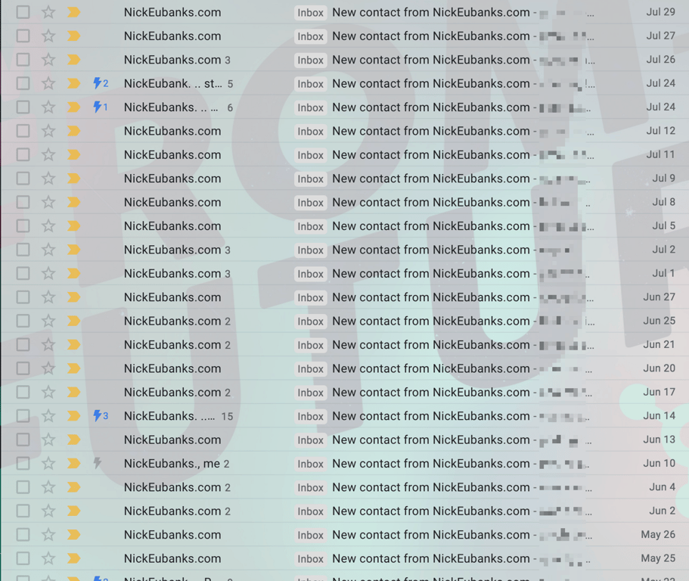This screenshot has width=689, height=581.
Task: Tick the checkbox for the Jul 26 email
Action: coord(23,60)
